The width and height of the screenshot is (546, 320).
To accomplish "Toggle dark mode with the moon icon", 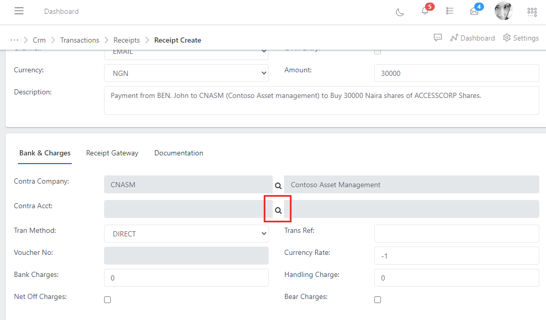I will [400, 11].
